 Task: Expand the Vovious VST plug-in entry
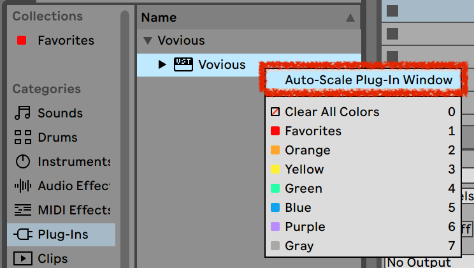[162, 64]
